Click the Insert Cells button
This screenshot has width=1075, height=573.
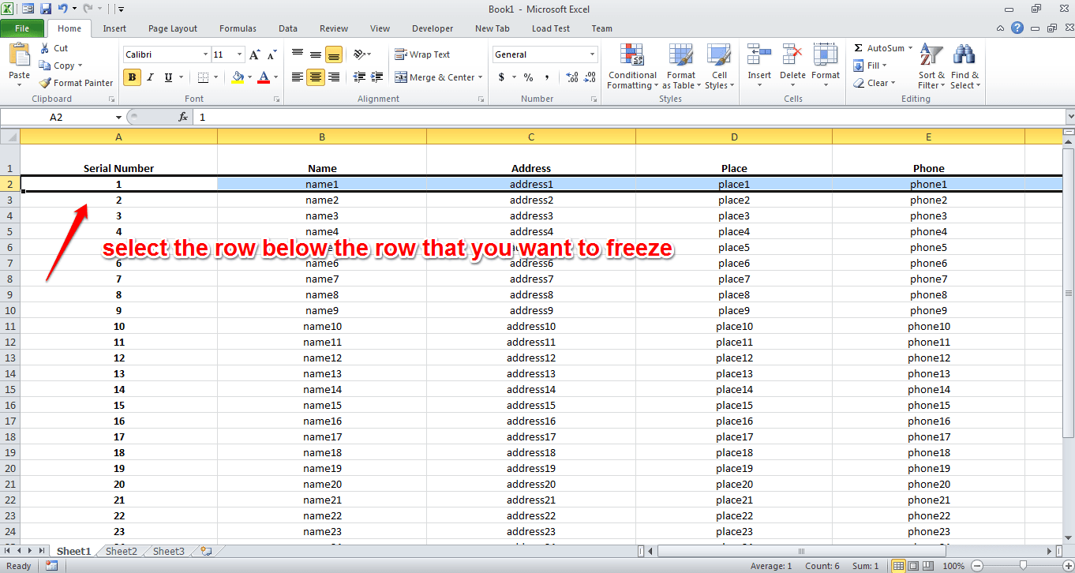pyautogui.click(x=758, y=67)
